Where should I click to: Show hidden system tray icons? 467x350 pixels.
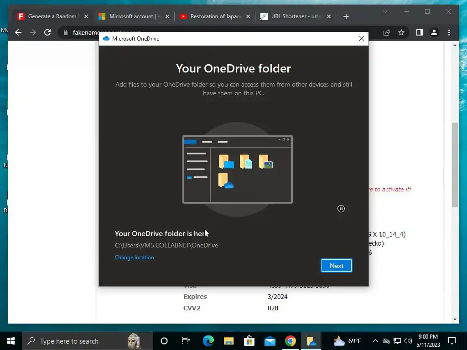point(375,341)
